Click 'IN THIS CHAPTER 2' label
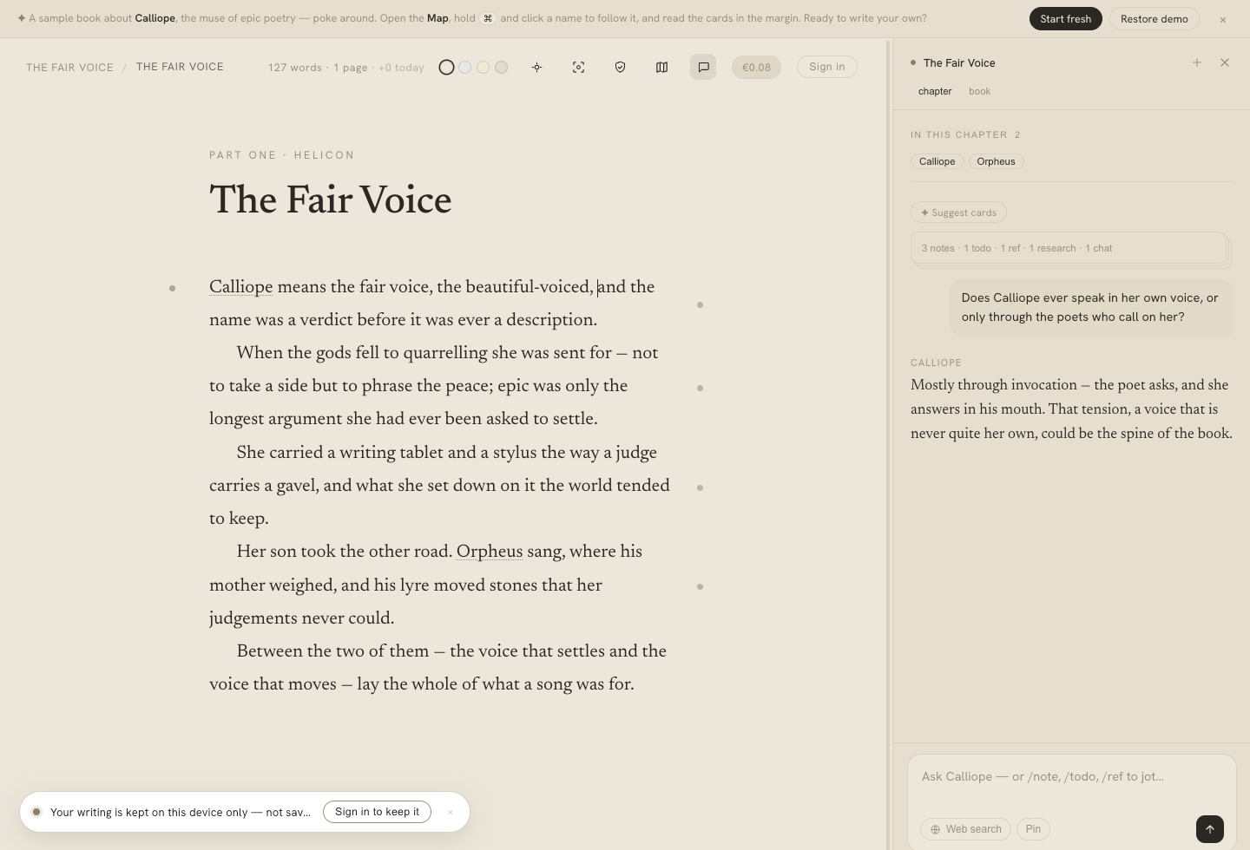 [965, 134]
